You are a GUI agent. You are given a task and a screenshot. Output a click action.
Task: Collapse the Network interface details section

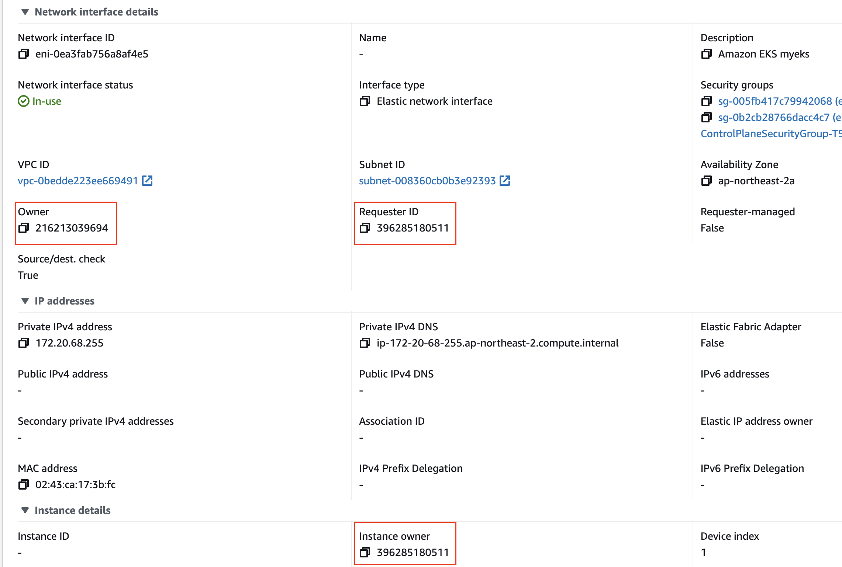[25, 12]
